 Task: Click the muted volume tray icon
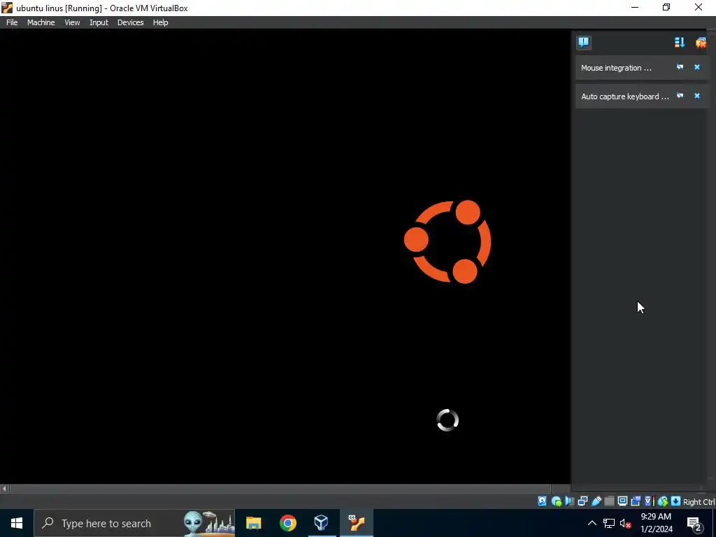pyautogui.click(x=625, y=524)
